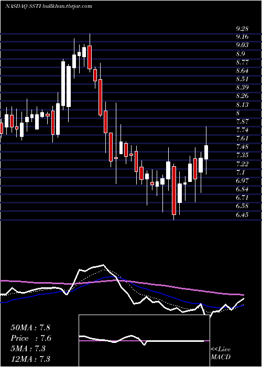262x367 pixels.
Task: Click the 7.35 price axis label
Action: pos(242,155)
